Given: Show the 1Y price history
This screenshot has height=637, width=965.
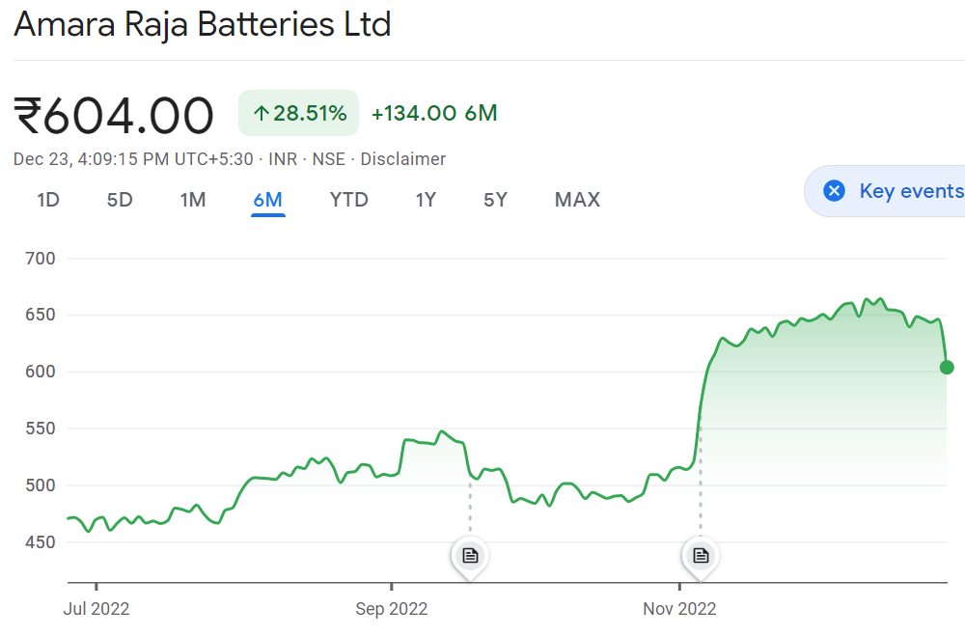Looking at the screenshot, I should 426,200.
